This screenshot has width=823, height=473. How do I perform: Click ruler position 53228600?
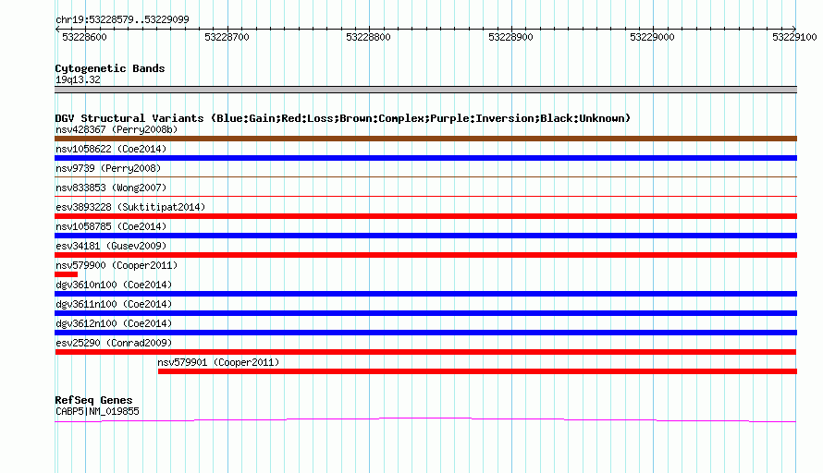point(84,37)
